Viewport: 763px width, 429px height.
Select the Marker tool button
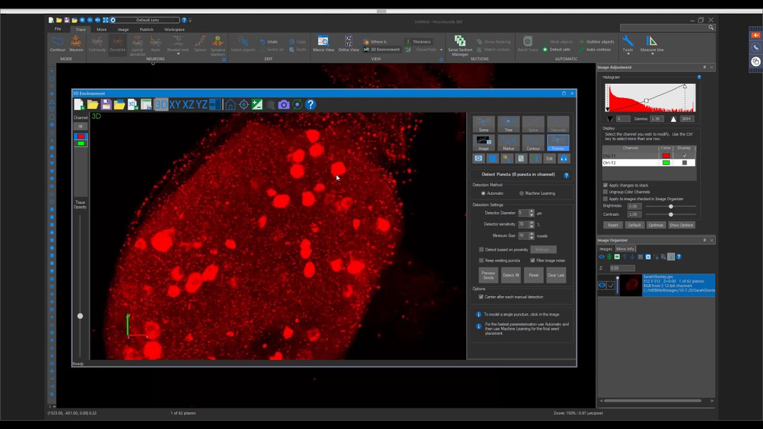click(508, 143)
